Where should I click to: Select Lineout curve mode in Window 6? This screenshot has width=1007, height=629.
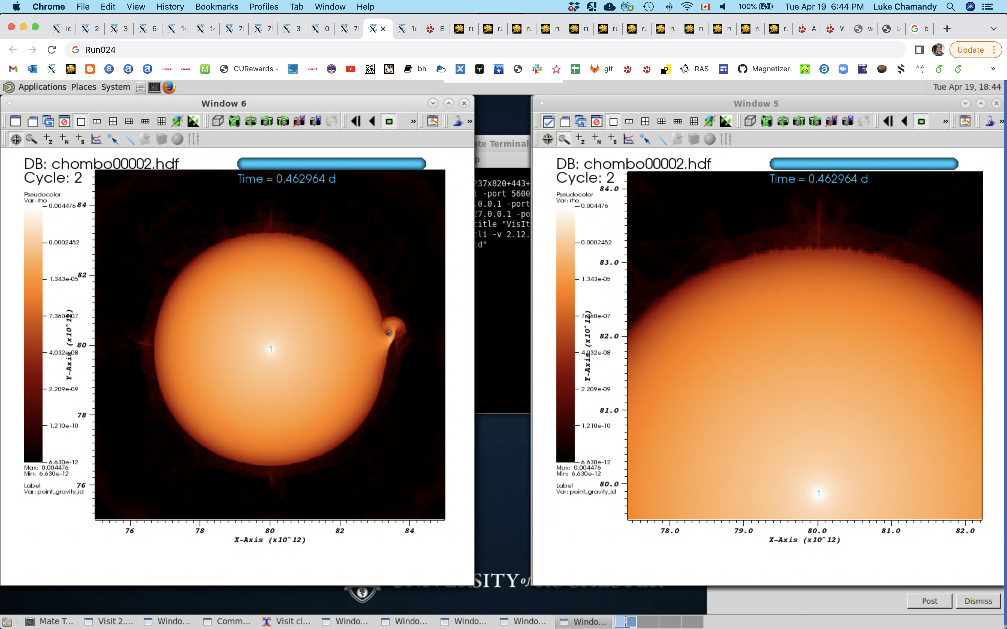coord(96,139)
